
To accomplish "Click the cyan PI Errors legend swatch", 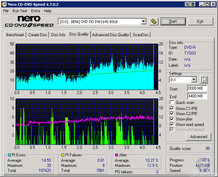I will [x=9, y=155].
